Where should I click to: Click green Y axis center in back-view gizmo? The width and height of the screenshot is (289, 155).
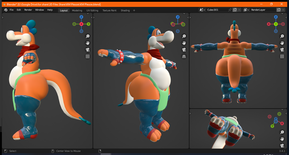[x=276, y=24]
